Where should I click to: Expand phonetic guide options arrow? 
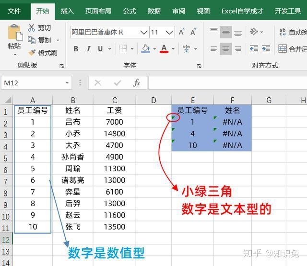[195, 49]
